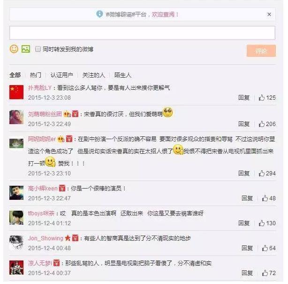Click thumbs-up showing 64 likes
The width and height of the screenshot is (288, 284).
[265, 248]
